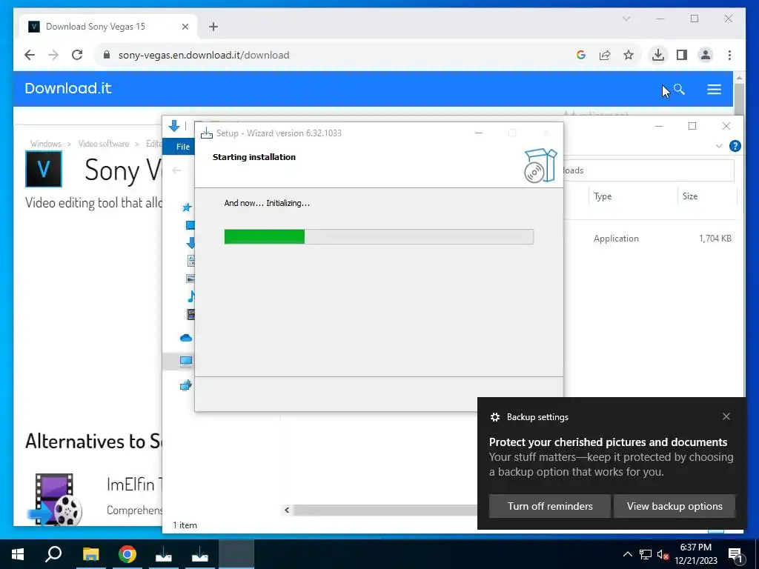Open Chrome three-dot menu
759x569 pixels.
729,55
